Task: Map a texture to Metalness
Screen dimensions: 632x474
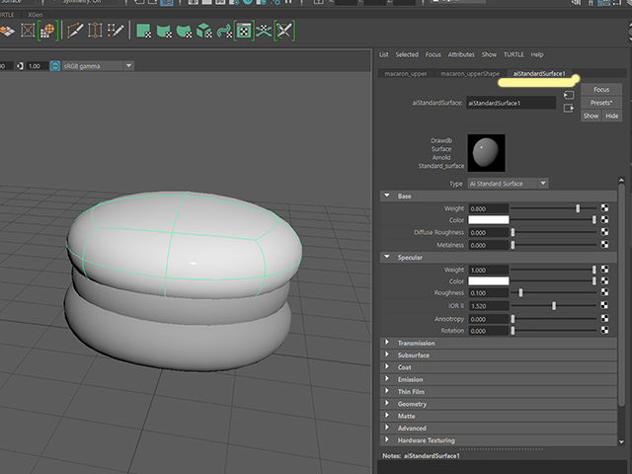Action: 604,244
